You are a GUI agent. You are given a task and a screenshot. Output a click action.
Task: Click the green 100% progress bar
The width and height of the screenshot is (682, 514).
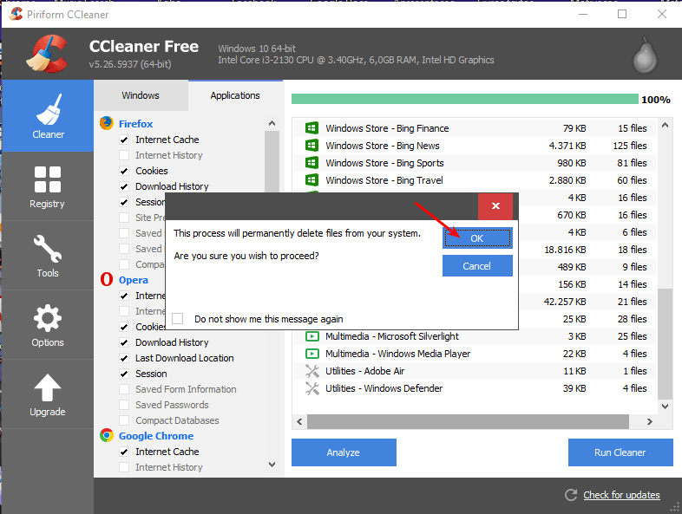(465, 99)
